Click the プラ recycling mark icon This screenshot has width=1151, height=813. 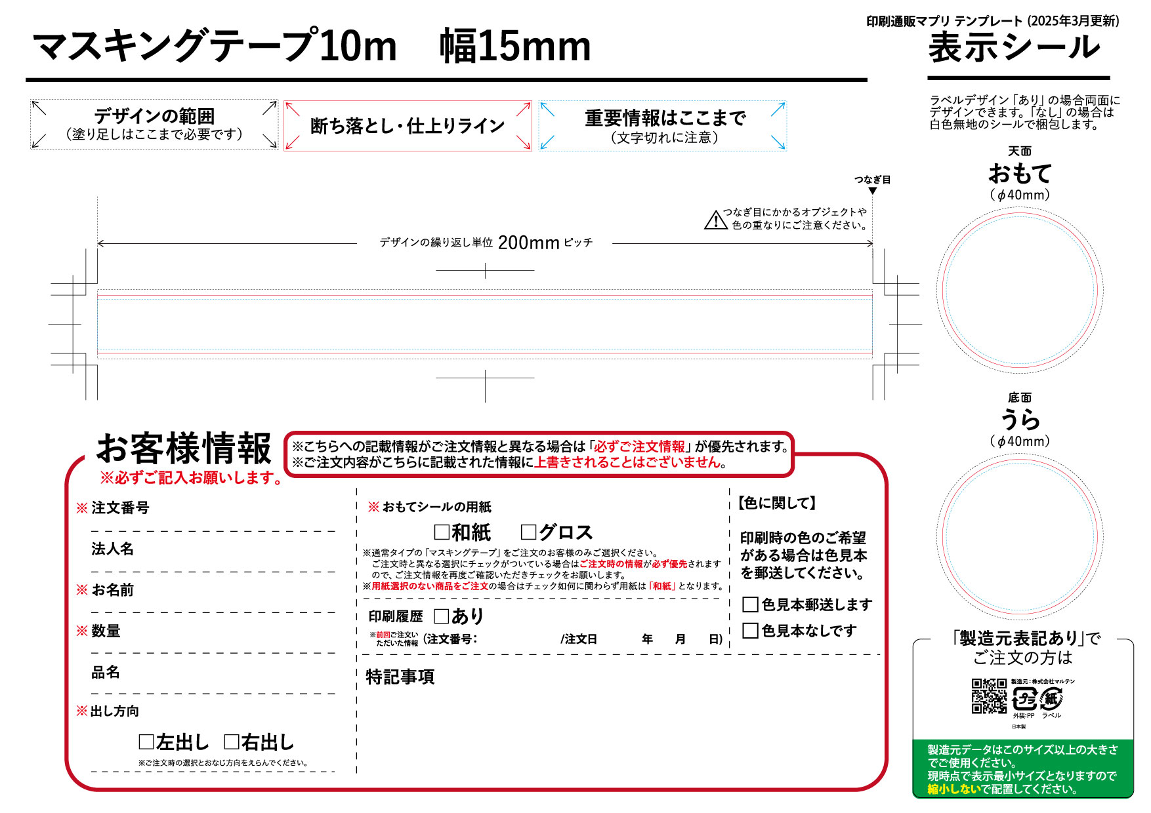pyautogui.click(x=1024, y=699)
